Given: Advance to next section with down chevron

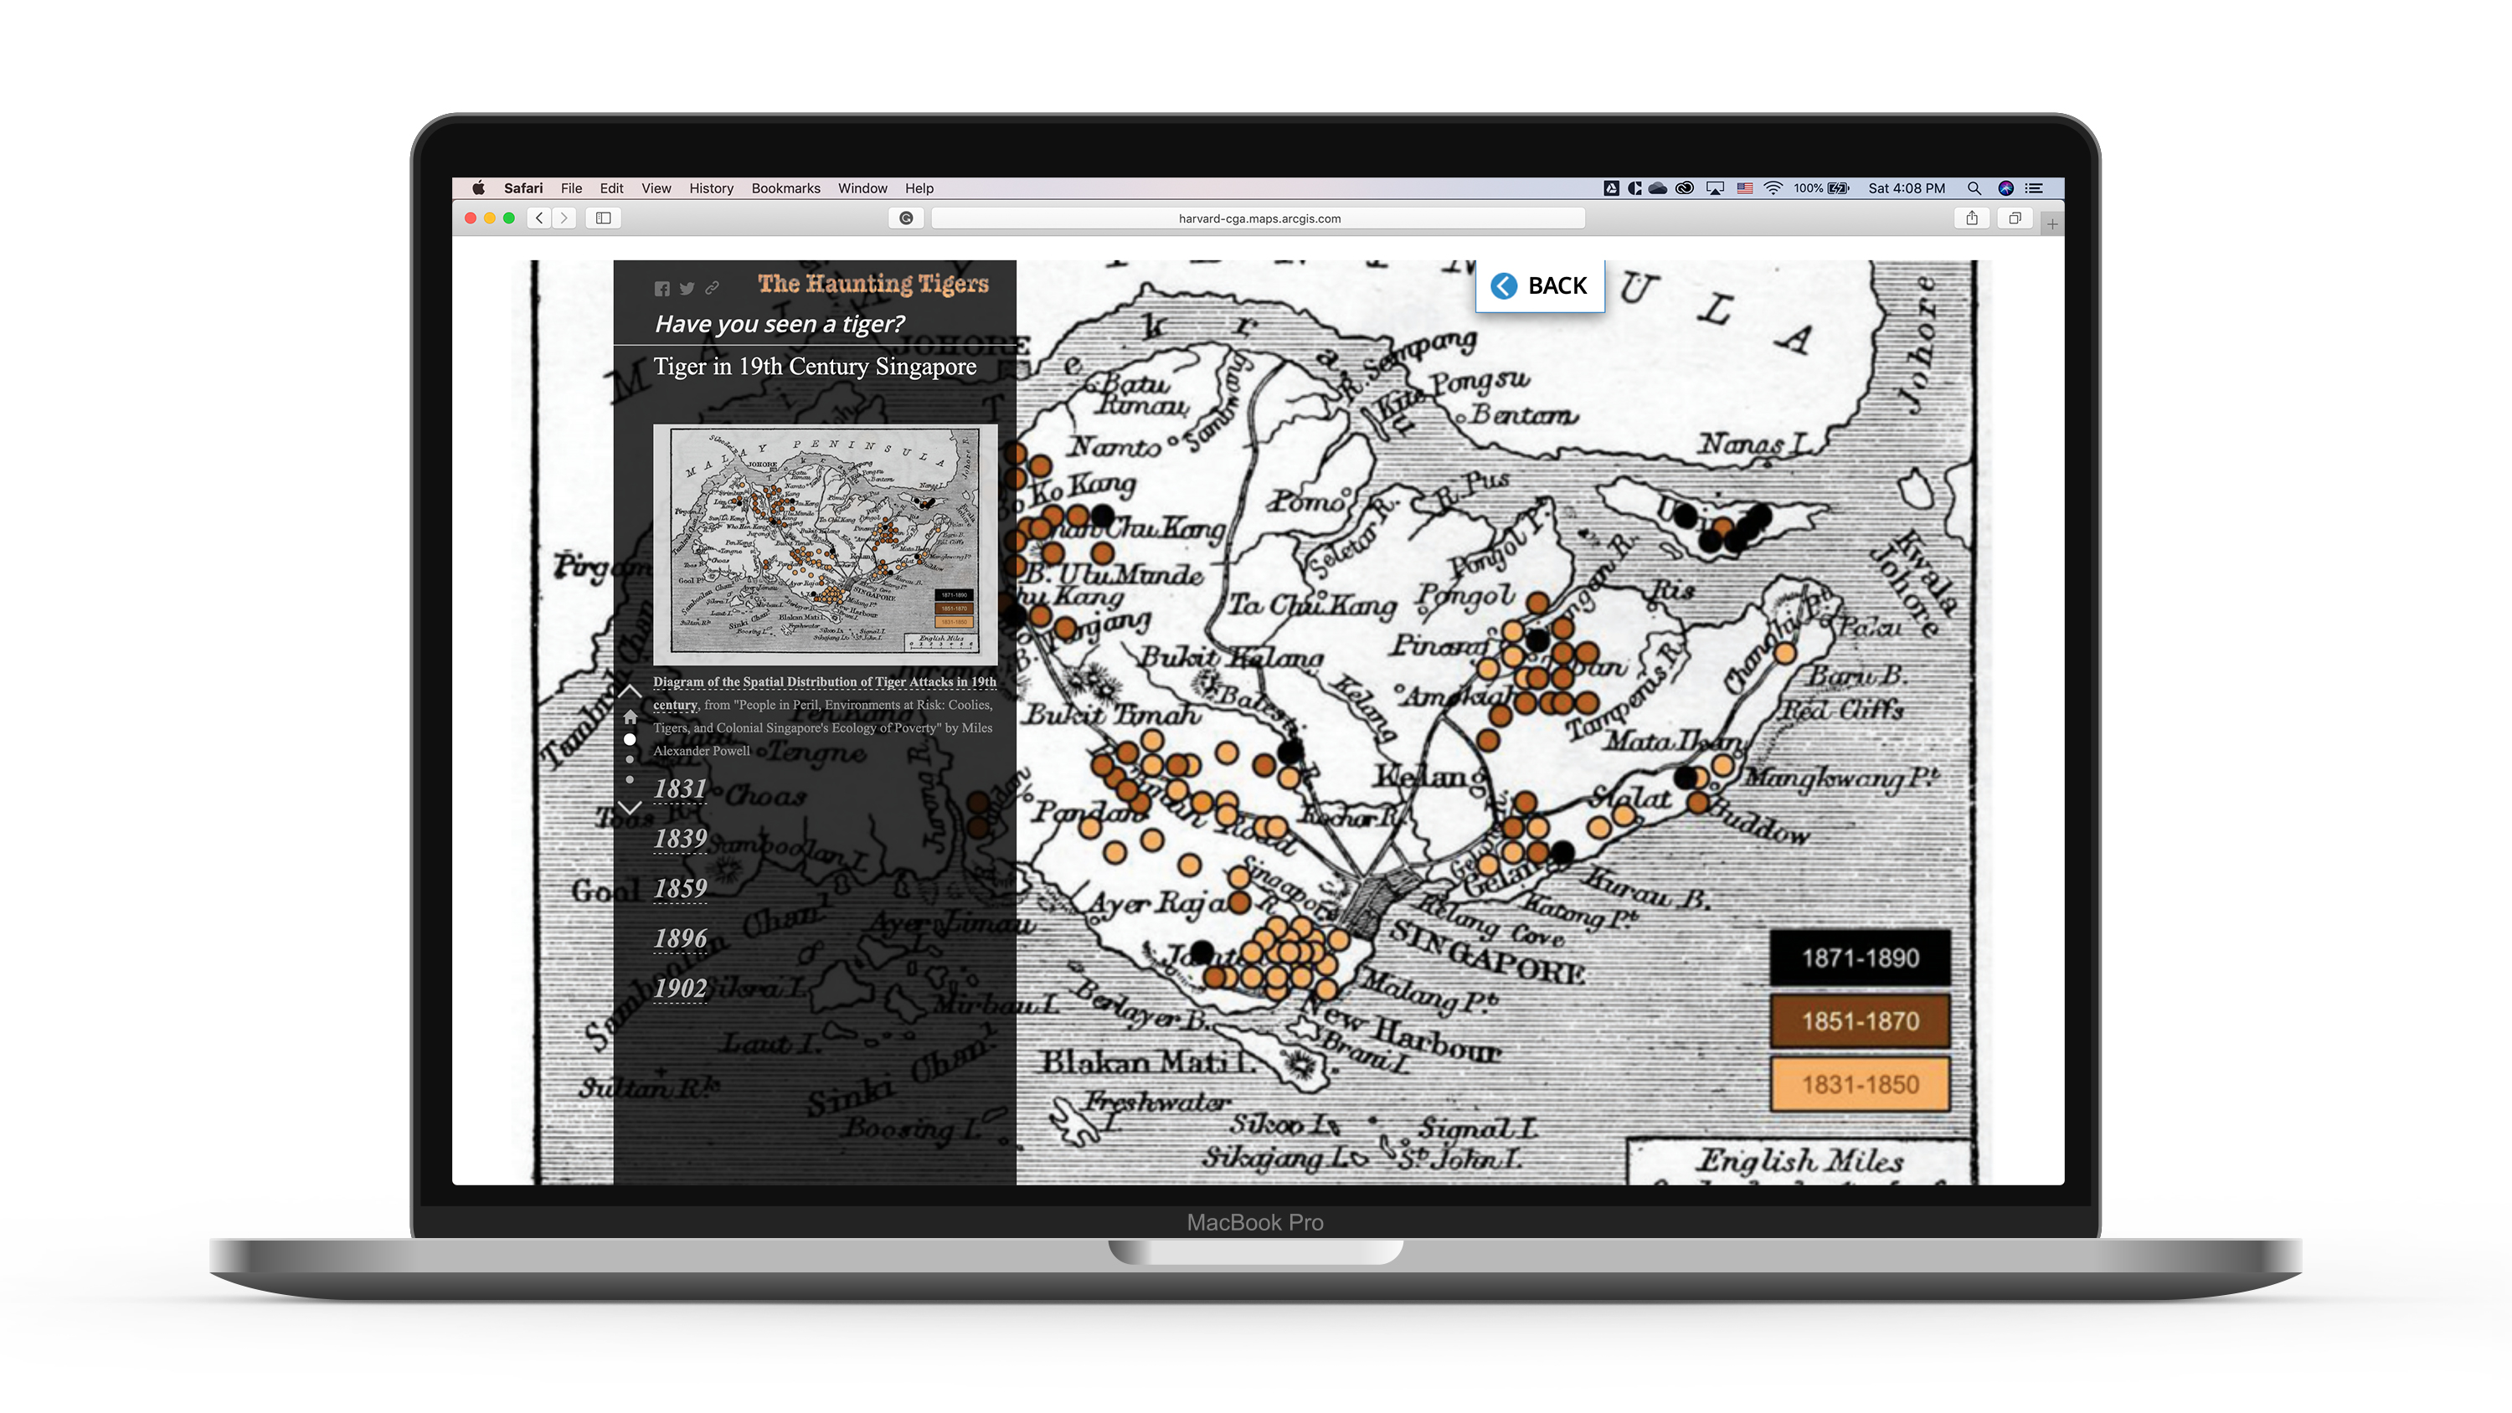Looking at the screenshot, I should click(x=630, y=809).
